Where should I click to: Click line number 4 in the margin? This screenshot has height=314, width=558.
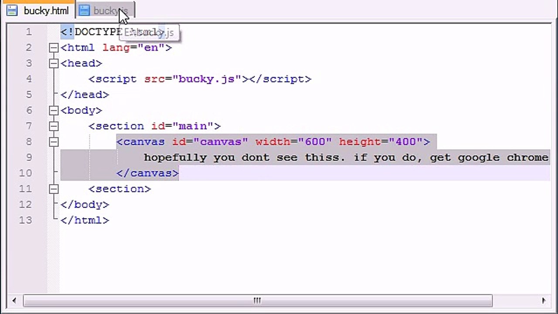(29, 79)
